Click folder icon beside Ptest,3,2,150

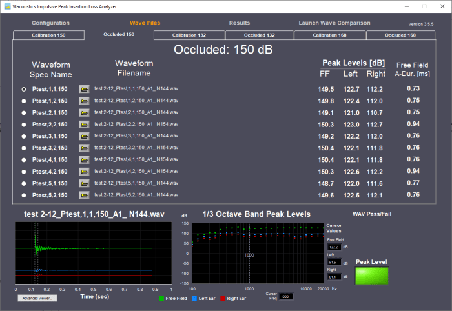(84, 148)
